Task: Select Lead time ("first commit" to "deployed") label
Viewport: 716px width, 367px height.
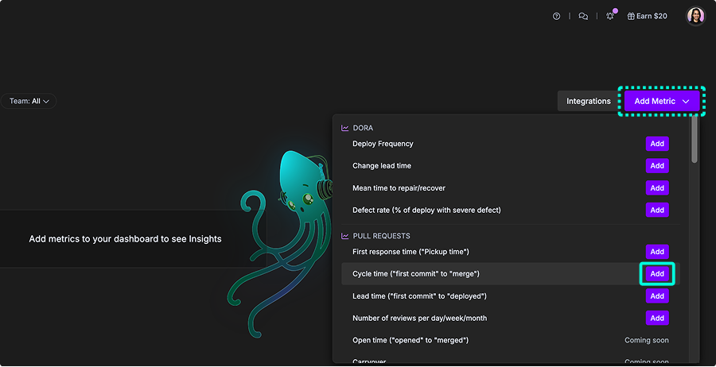Action: (x=419, y=296)
